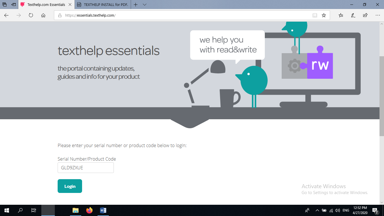Click the battery status icon

point(324,210)
